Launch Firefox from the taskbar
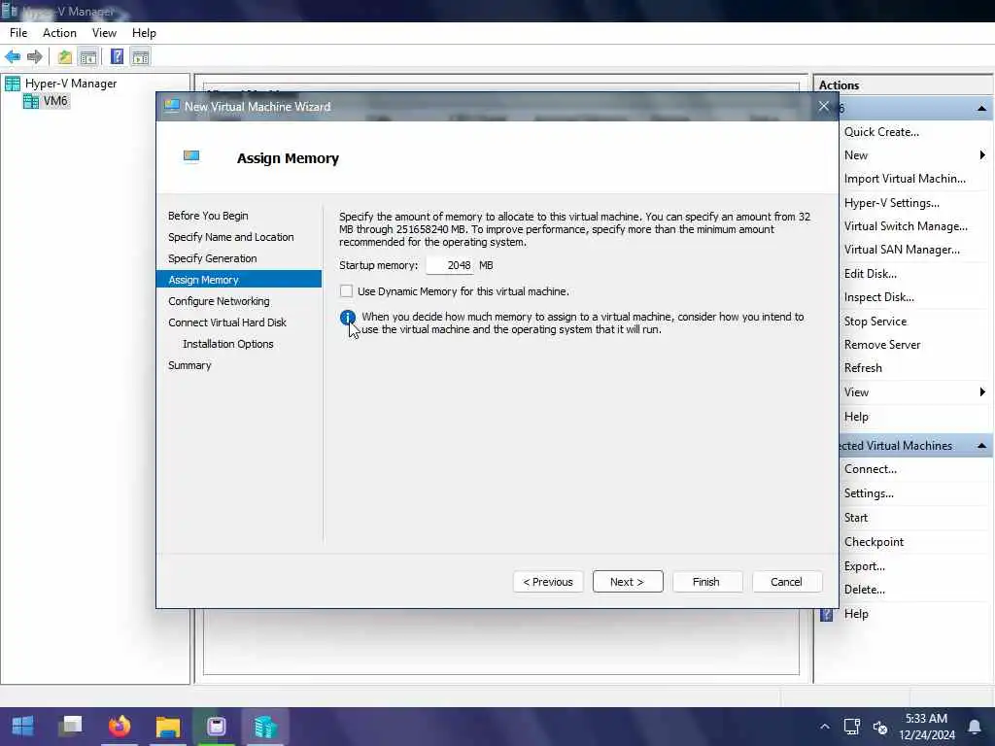Screen dimensions: 995x746 [120, 727]
